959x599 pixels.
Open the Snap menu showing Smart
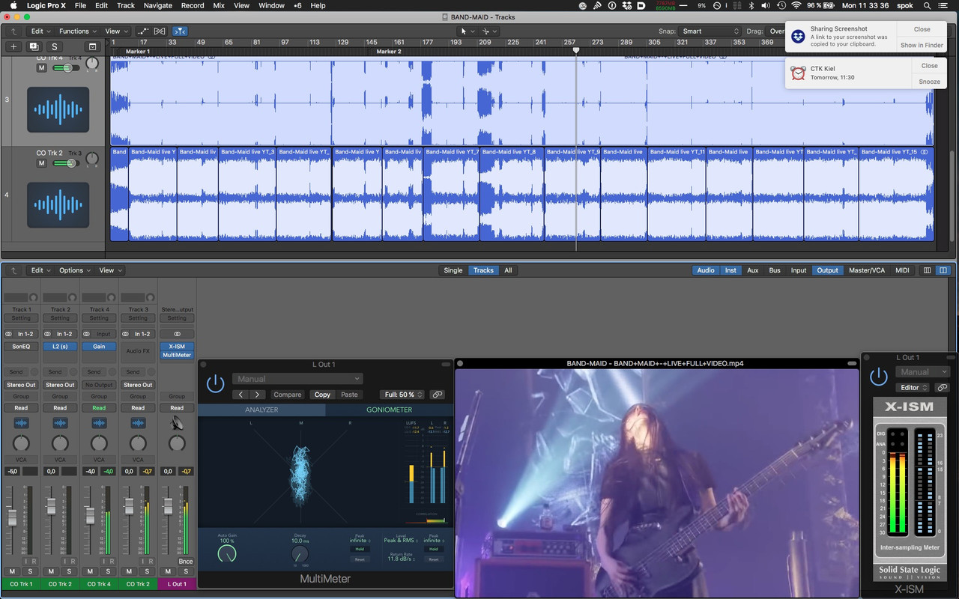tap(710, 31)
